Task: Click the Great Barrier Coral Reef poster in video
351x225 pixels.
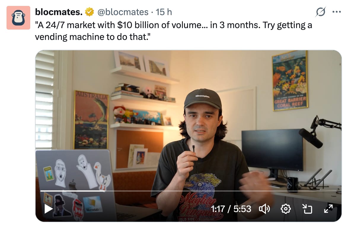Action: click(x=290, y=80)
